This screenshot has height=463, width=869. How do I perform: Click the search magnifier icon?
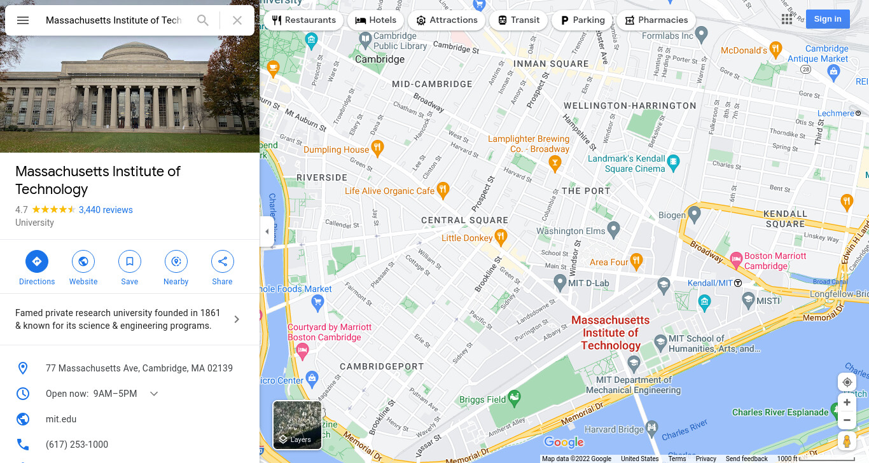(203, 20)
